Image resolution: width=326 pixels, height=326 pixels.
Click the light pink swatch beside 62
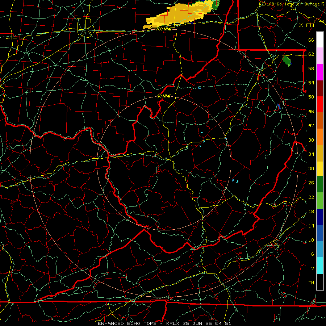pos(320,56)
